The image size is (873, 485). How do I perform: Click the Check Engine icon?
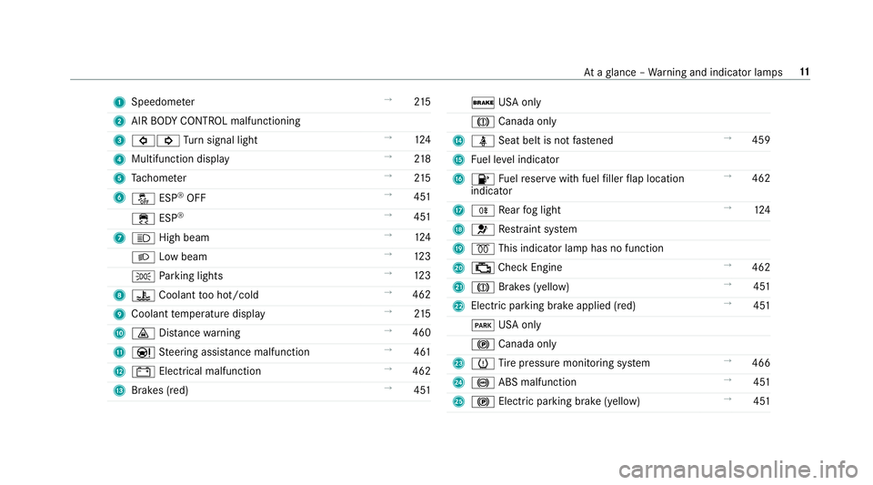[x=480, y=268]
